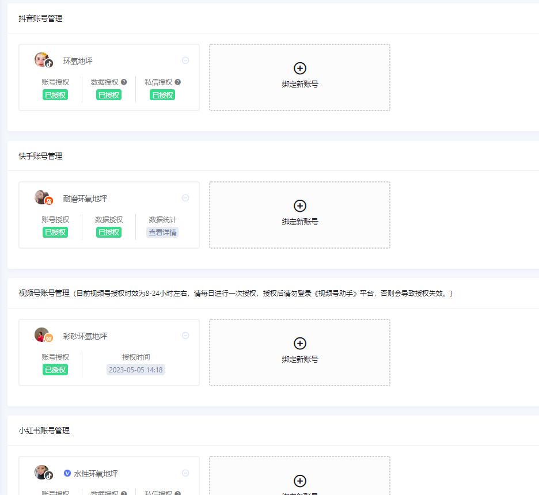The height and width of the screenshot is (495, 539).
Task: Select the 小红书账号管理 section title
Action: pyautogui.click(x=43, y=430)
